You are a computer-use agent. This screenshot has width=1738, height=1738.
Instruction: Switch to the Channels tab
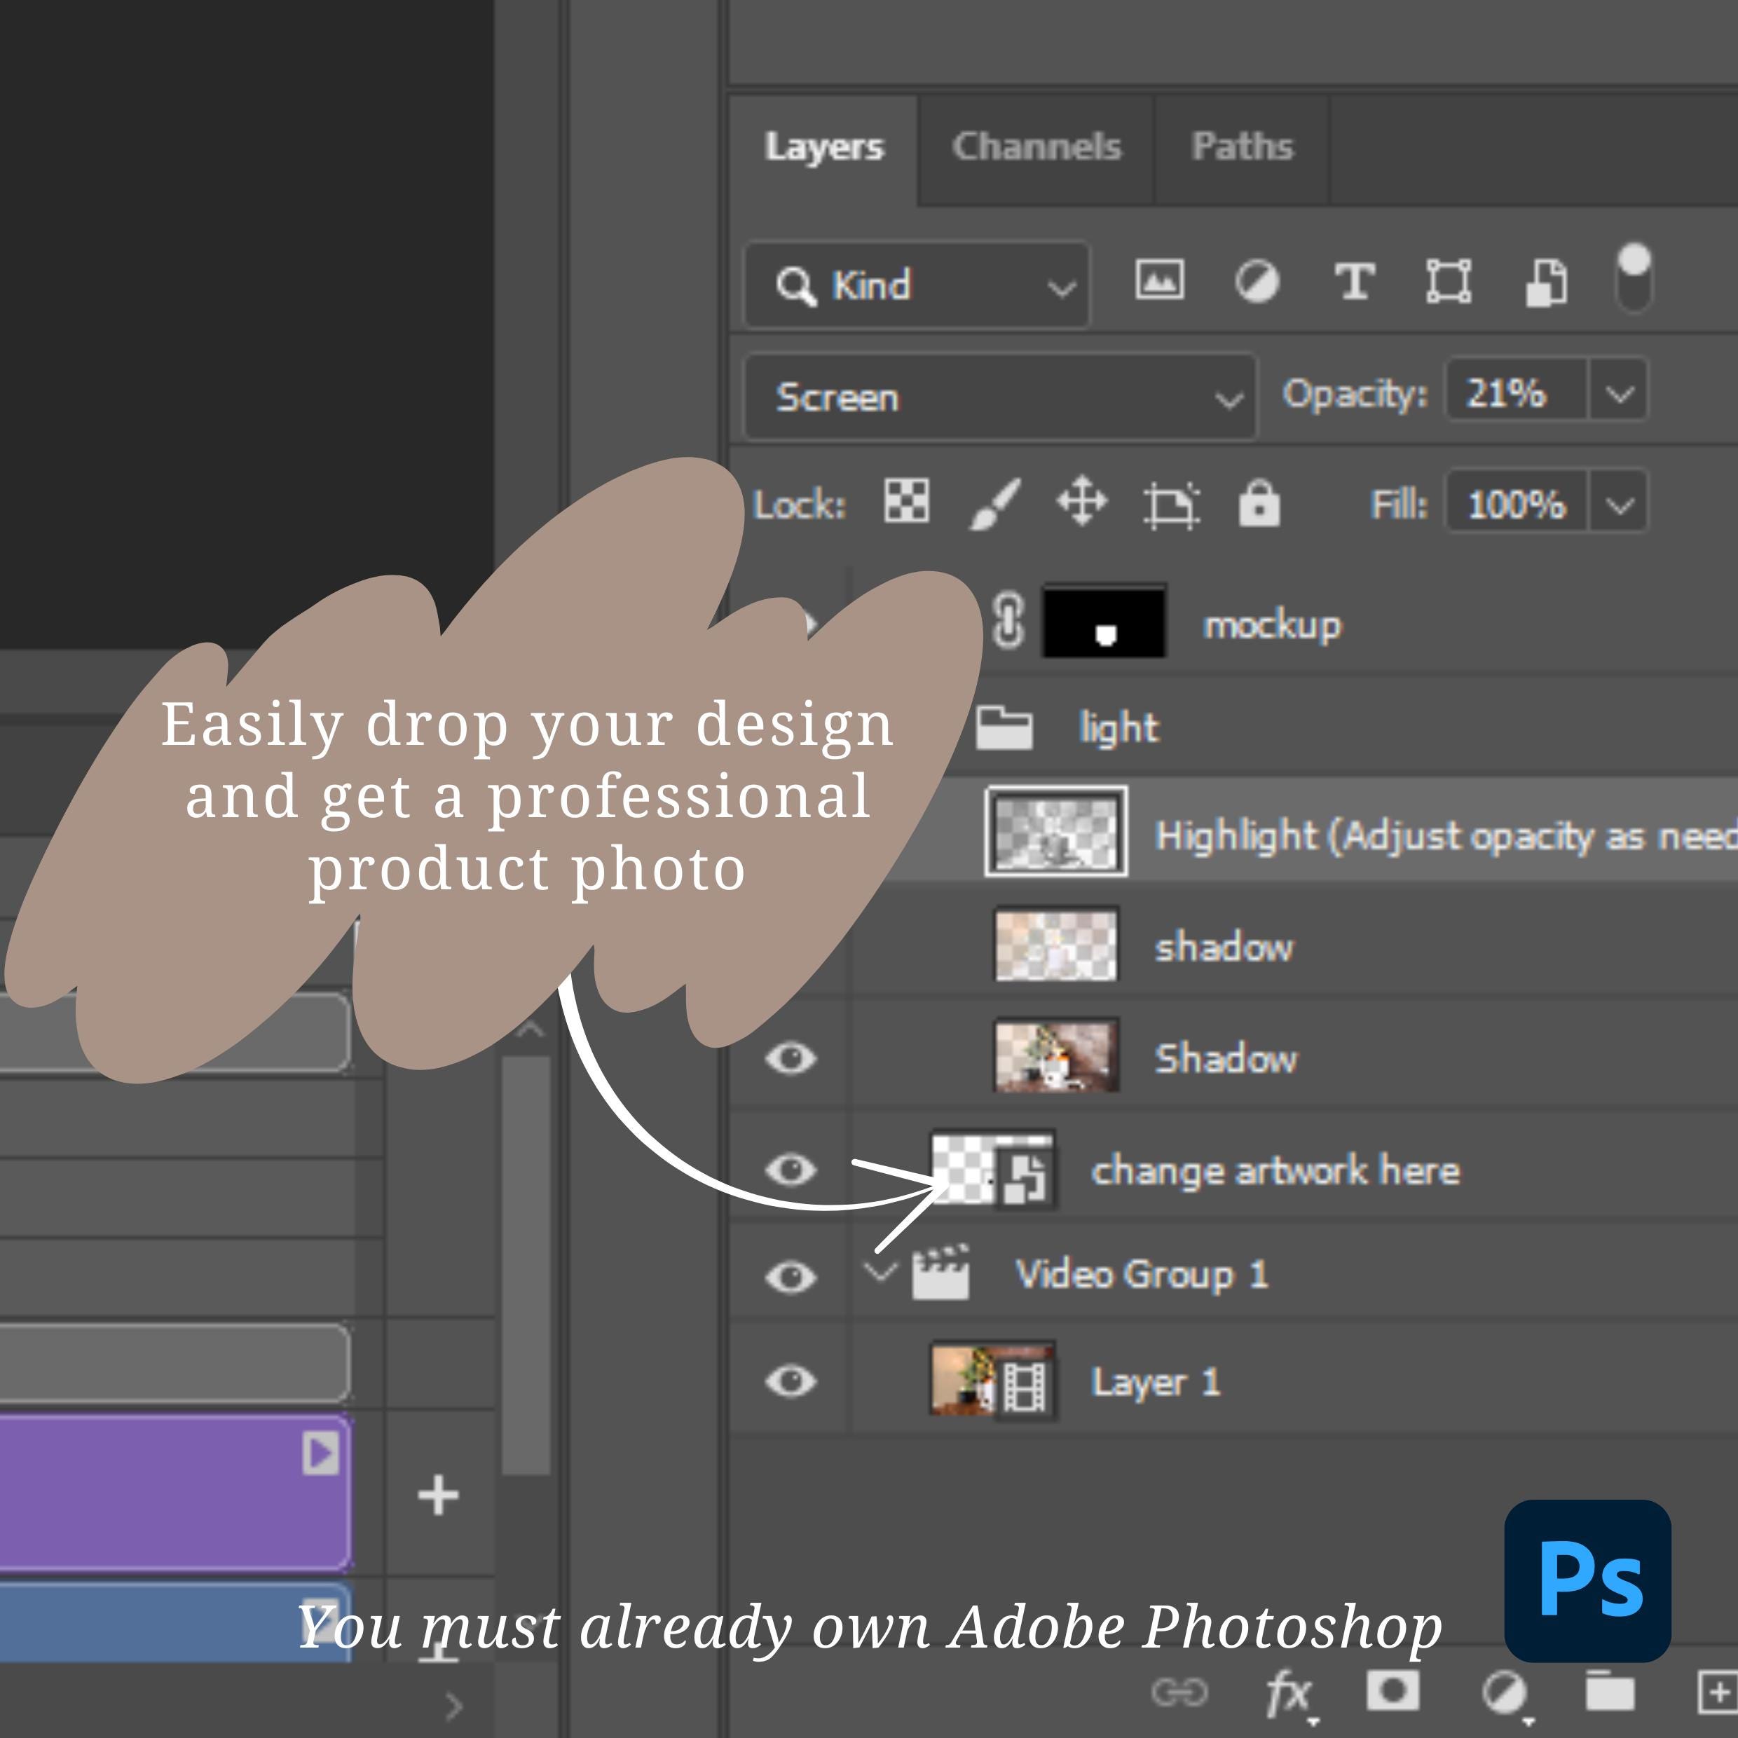pyautogui.click(x=1036, y=146)
